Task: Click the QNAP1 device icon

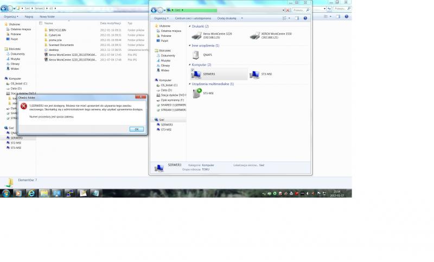Action: (x=196, y=55)
